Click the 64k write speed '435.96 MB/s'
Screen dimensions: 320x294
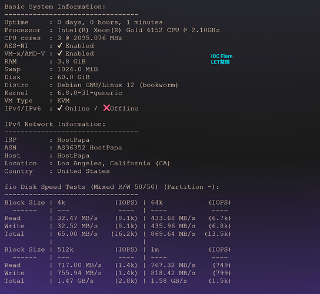(x=173, y=226)
